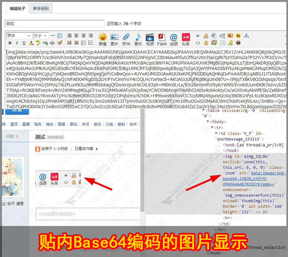
Task: Collapse the table node in DevTools
Action: (204, 110)
